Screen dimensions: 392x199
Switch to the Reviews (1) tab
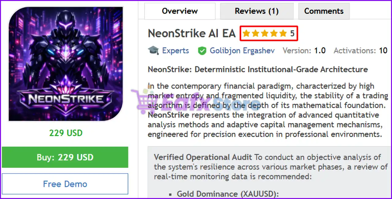(257, 11)
